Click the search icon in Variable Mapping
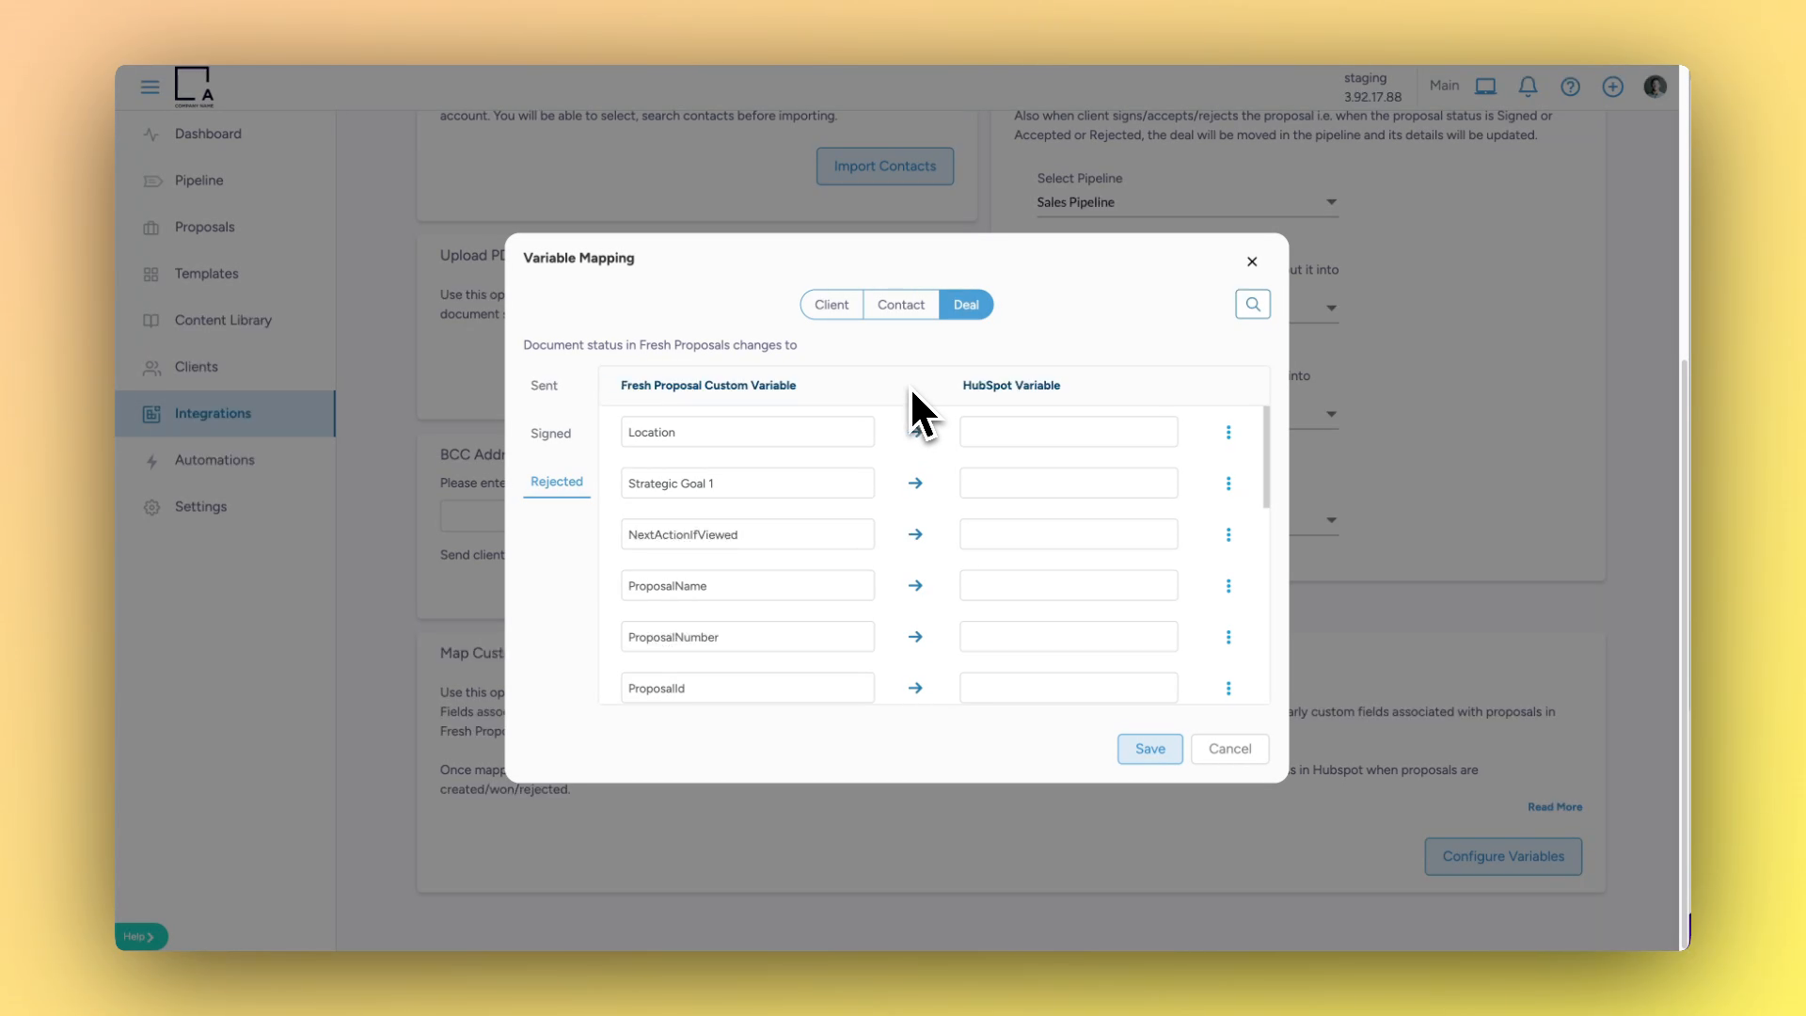Image resolution: width=1806 pixels, height=1016 pixels. (x=1252, y=304)
